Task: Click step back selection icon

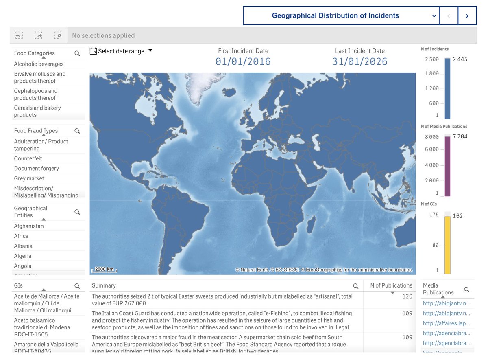Action: 19,35
